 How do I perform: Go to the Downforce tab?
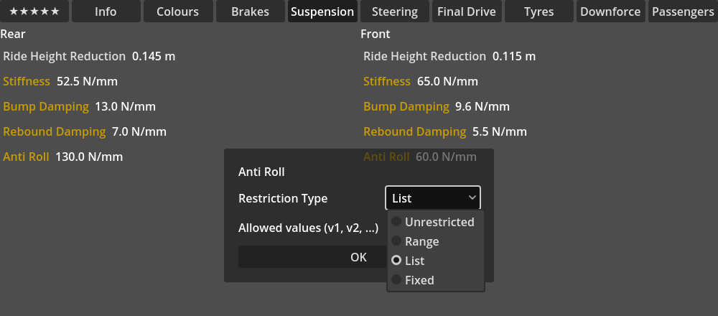pos(610,11)
